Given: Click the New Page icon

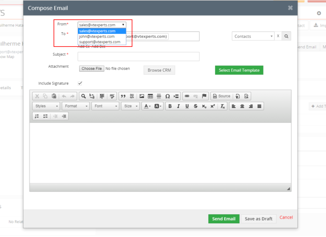Looking at the screenshot, I should point(237,96).
